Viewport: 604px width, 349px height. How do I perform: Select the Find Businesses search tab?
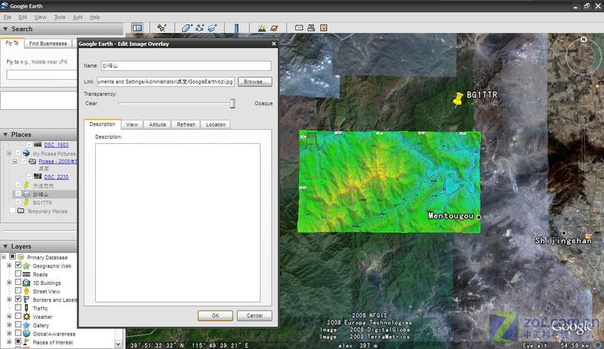[x=48, y=44]
